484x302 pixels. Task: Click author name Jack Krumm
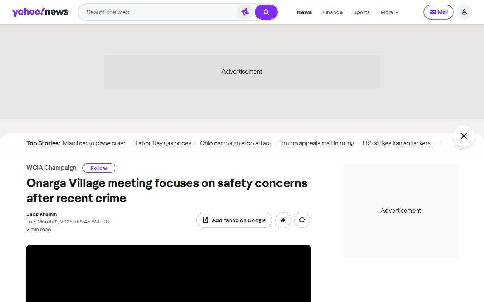42,214
